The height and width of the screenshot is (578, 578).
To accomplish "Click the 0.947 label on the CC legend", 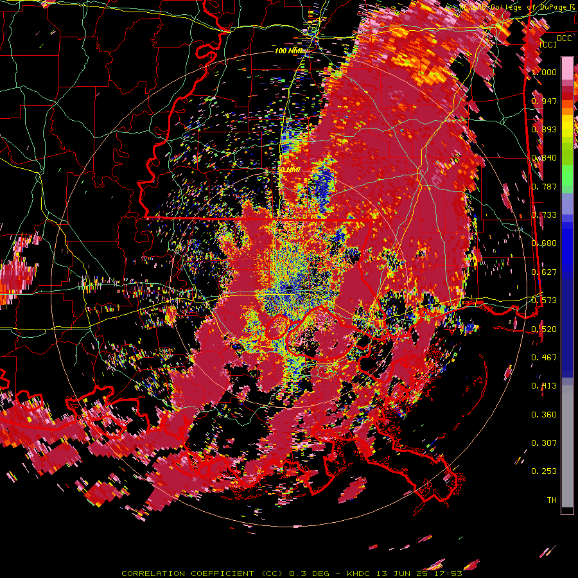I will [544, 101].
